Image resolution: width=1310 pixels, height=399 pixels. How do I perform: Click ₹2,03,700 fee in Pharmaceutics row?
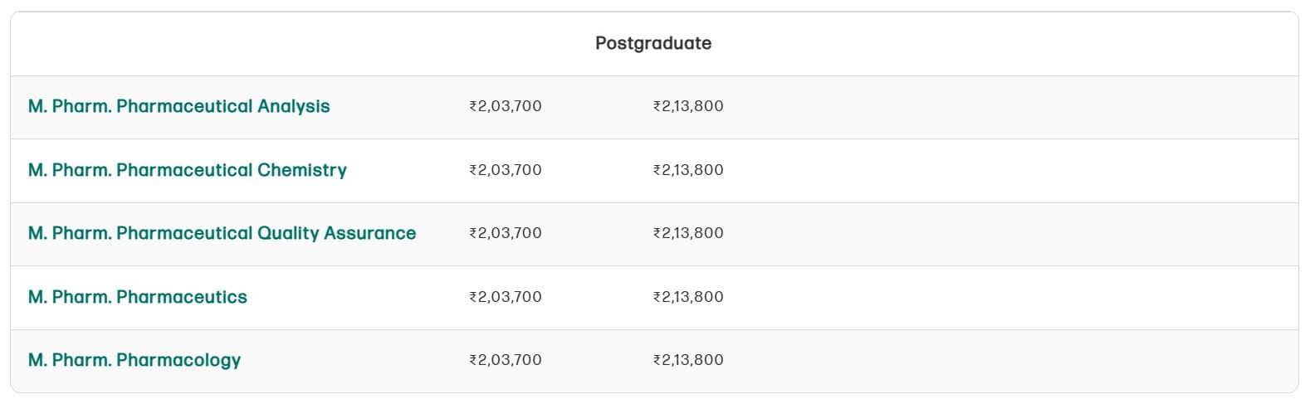click(505, 297)
